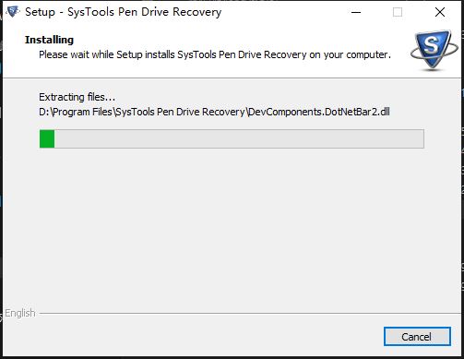The width and height of the screenshot is (464, 359).
Task: Click the green filled part of progress bar
Action: coord(47,138)
